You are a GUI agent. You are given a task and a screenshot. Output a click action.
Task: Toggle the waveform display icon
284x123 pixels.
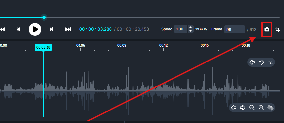[270, 108]
